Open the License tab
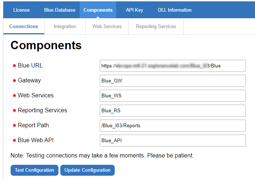This screenshot has height=179, width=255. pyautogui.click(x=21, y=10)
